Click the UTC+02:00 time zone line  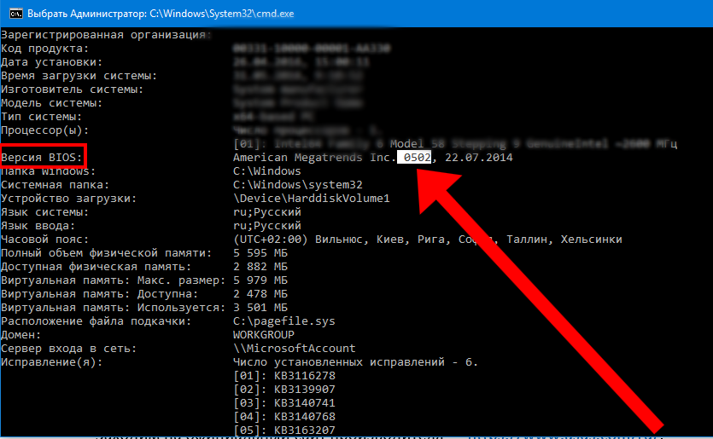(427, 240)
